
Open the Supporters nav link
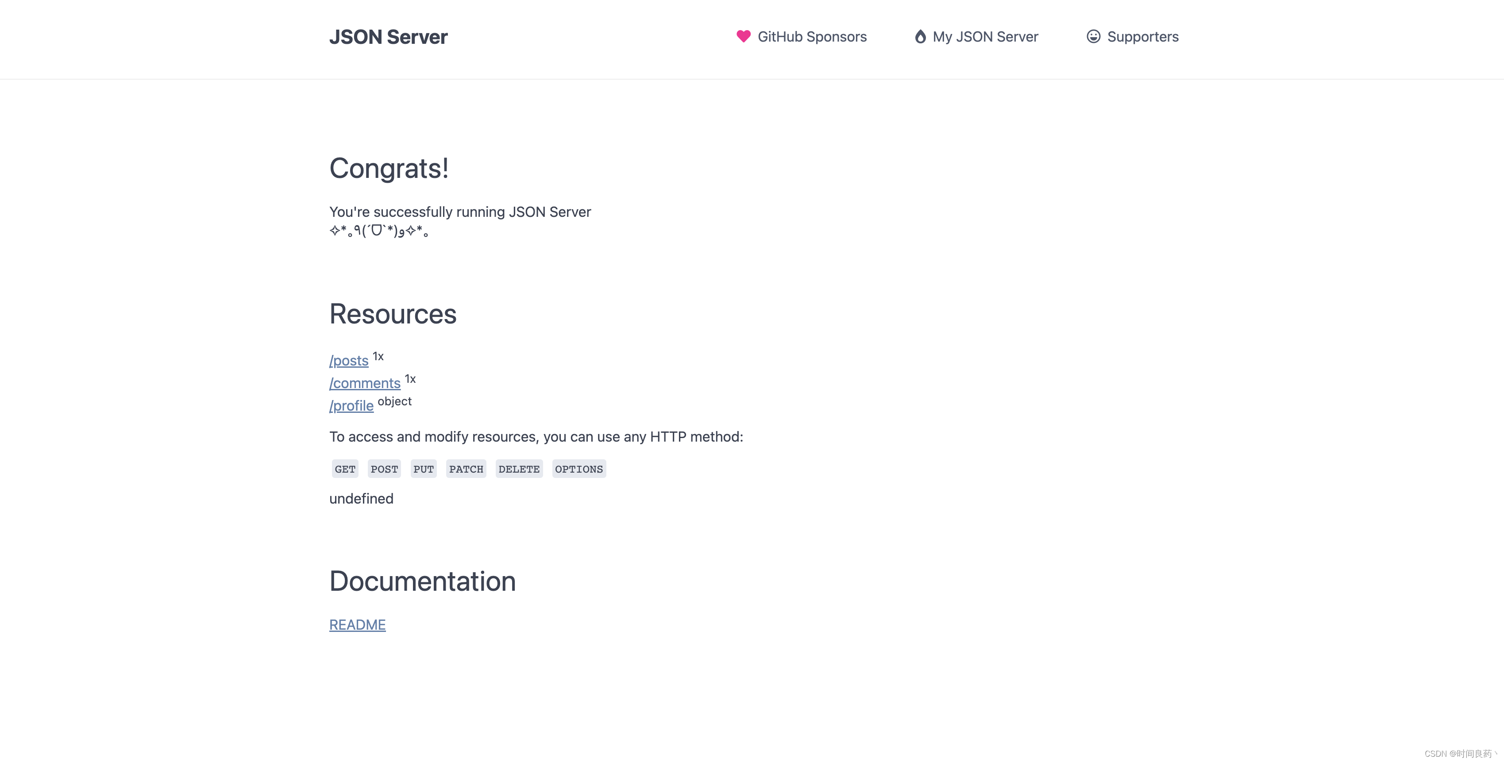pos(1142,37)
